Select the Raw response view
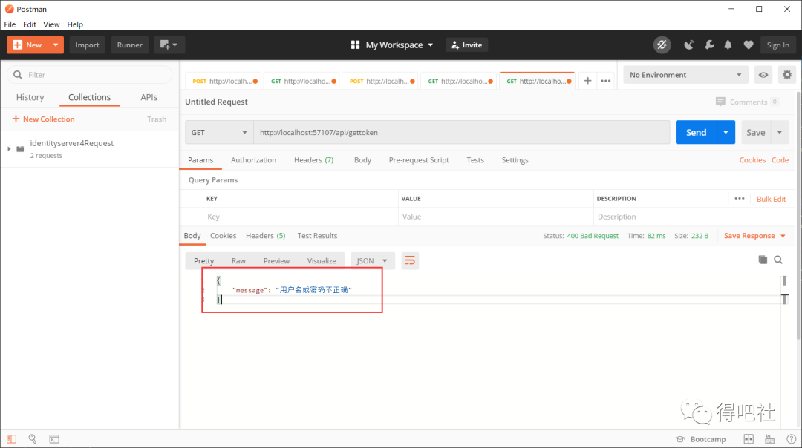Viewport: 802px width, 448px height. pos(238,260)
